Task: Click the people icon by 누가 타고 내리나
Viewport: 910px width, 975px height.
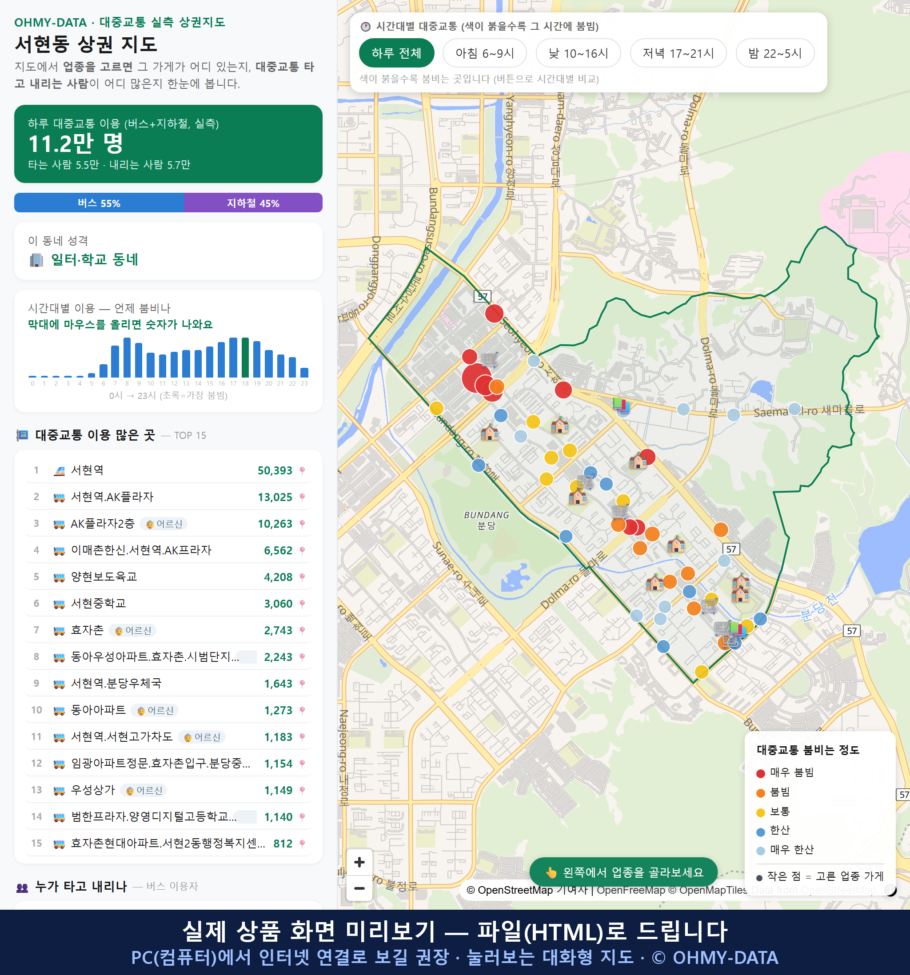Action: point(22,887)
